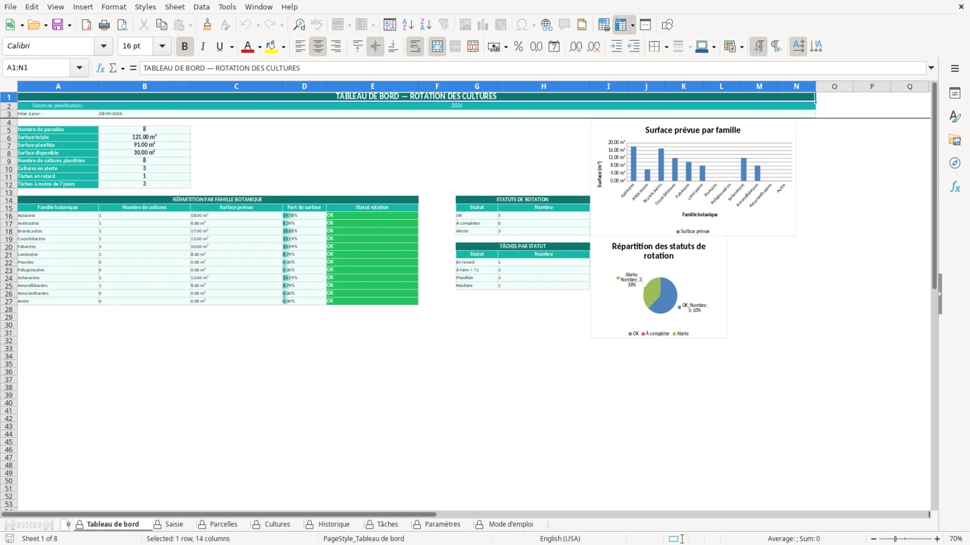Click the Save document icon
970x545 pixels.
coord(58,25)
